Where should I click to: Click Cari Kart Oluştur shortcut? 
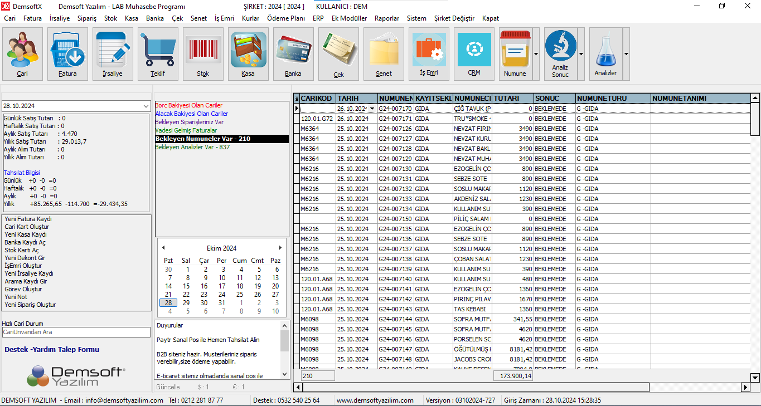(x=27, y=227)
